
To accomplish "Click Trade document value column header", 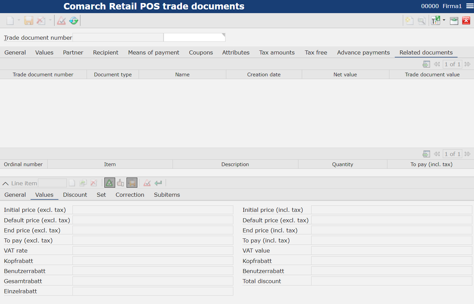I will coord(432,75).
